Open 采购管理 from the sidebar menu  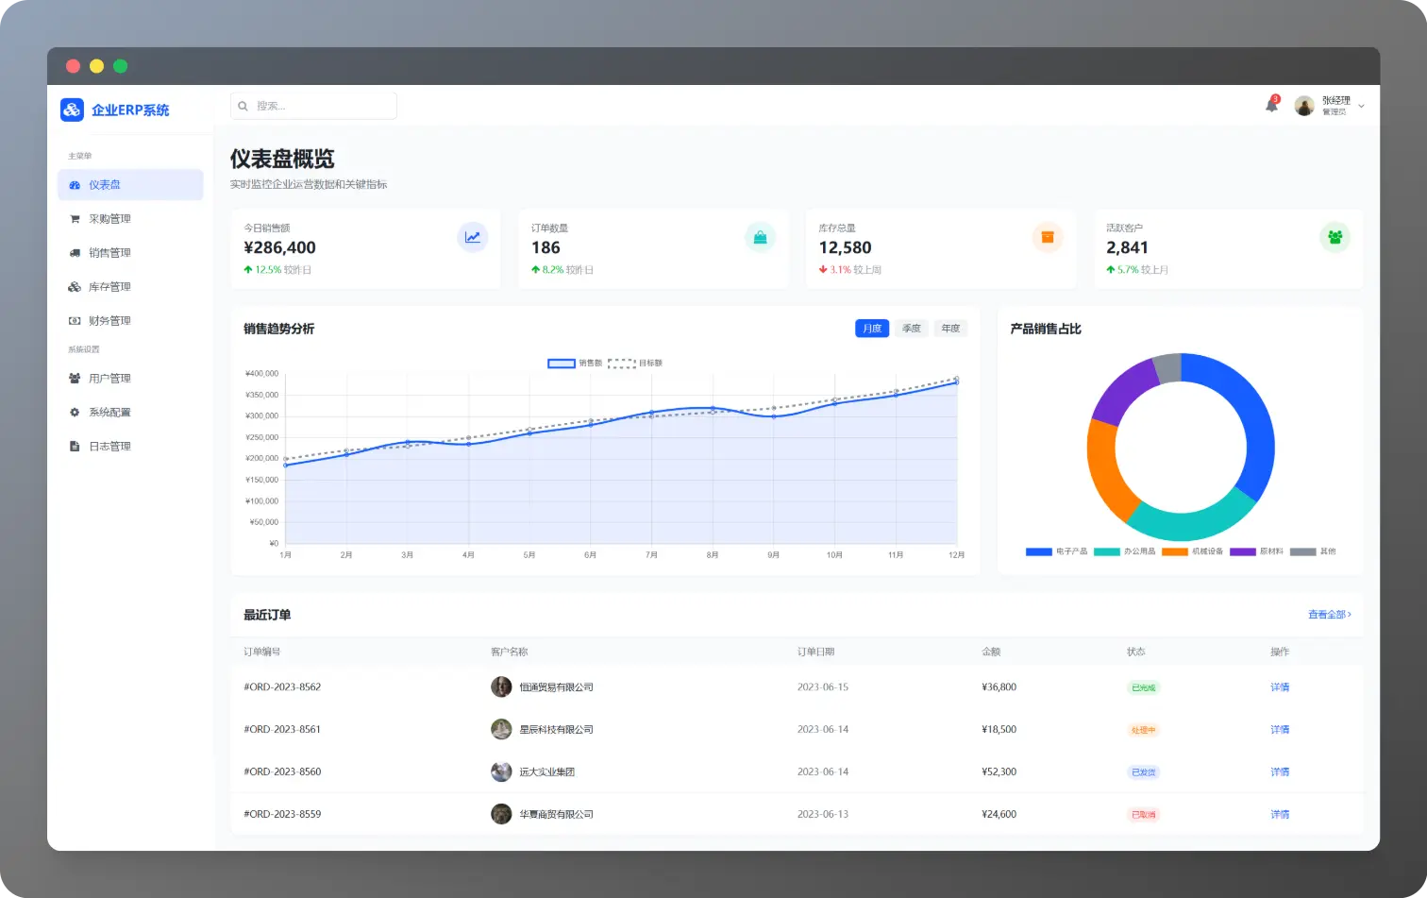click(x=109, y=218)
